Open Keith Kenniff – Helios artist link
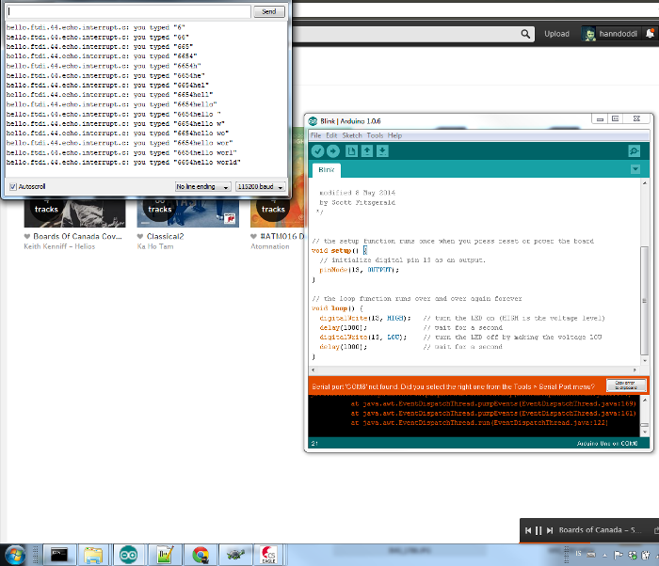 click(x=59, y=246)
